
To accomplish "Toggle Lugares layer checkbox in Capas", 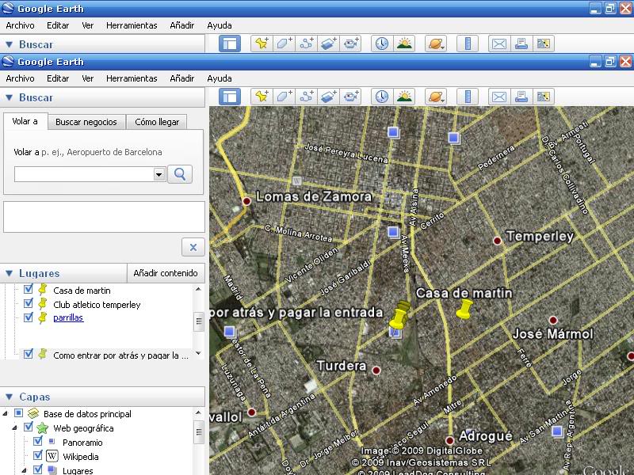I will tap(38, 469).
